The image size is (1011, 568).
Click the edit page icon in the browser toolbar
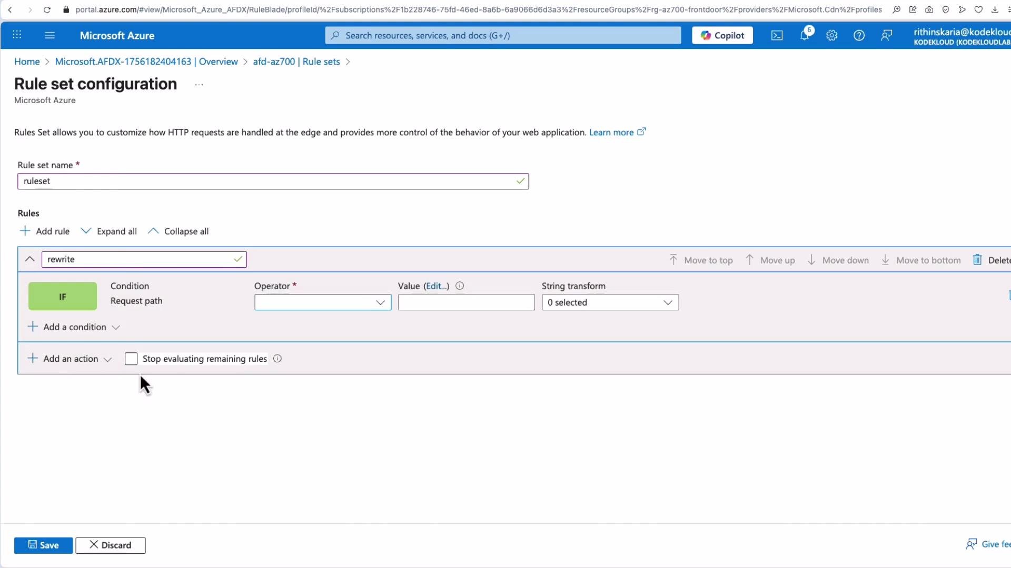tap(913, 9)
